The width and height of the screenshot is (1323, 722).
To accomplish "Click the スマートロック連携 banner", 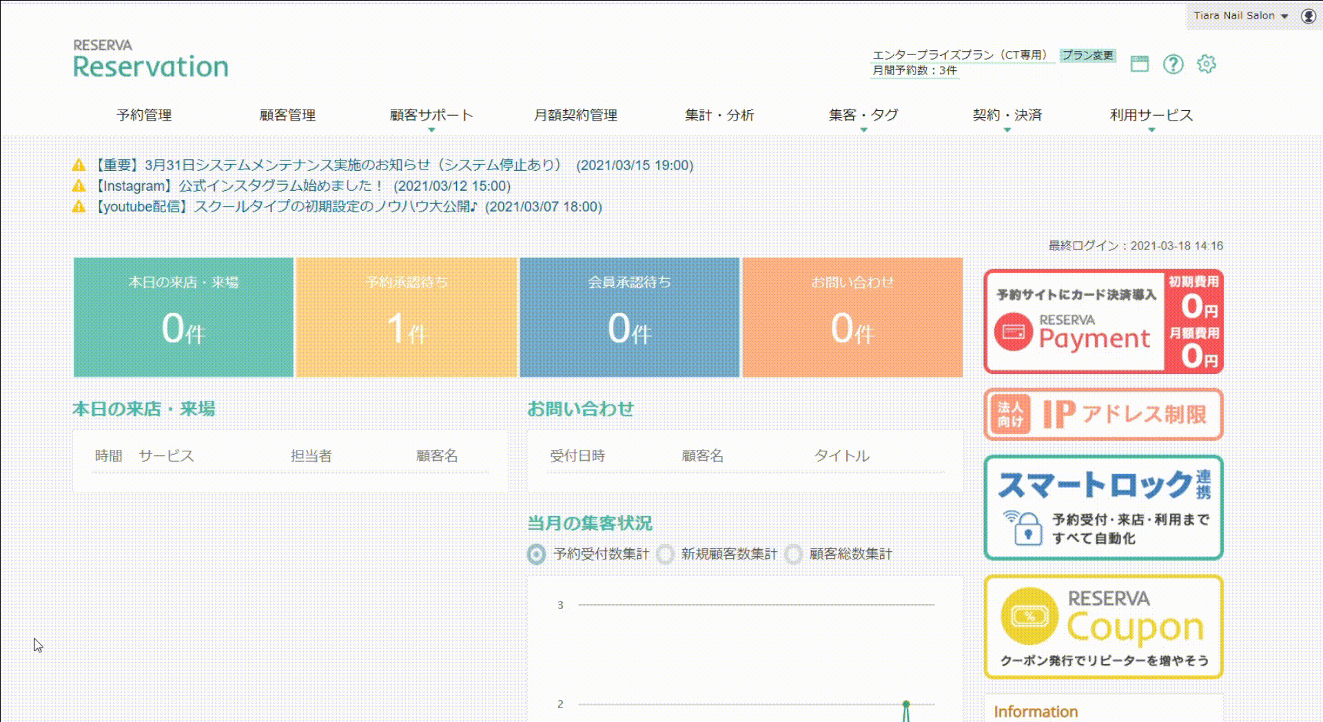I will (x=1103, y=507).
